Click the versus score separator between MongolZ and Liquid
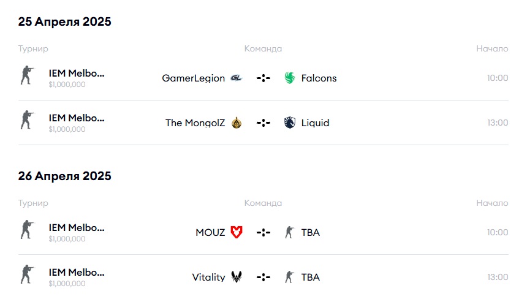 263,123
